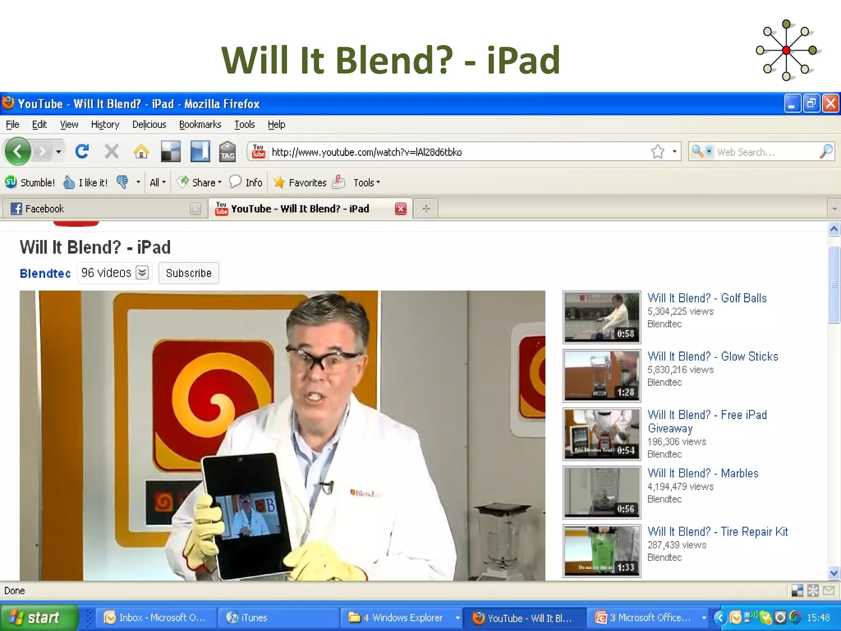Image resolution: width=841 pixels, height=631 pixels.
Task: Open the Blendtec channel link
Action: (45, 274)
